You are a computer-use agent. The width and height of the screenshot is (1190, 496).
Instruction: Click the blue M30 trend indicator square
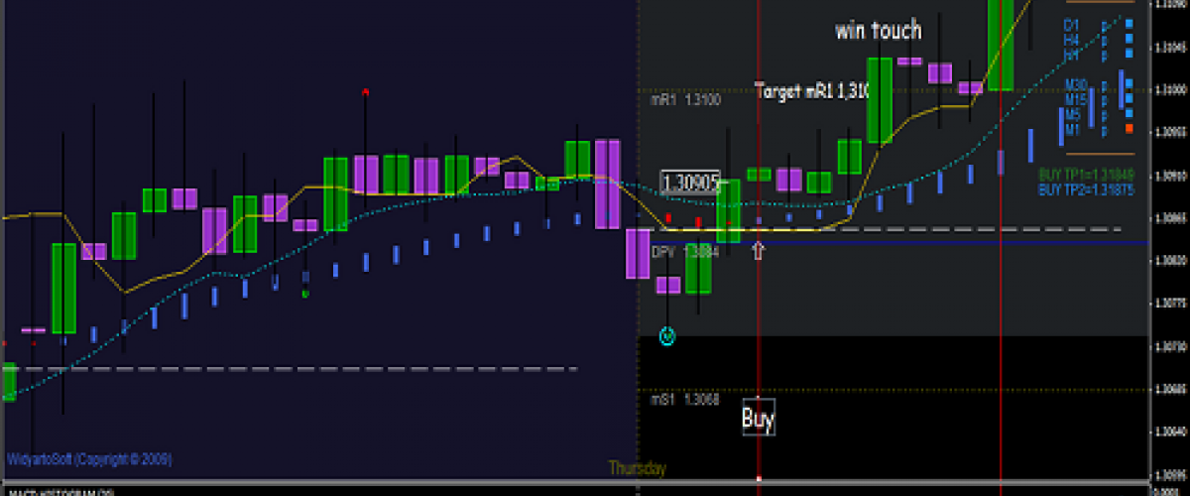[x=1129, y=84]
